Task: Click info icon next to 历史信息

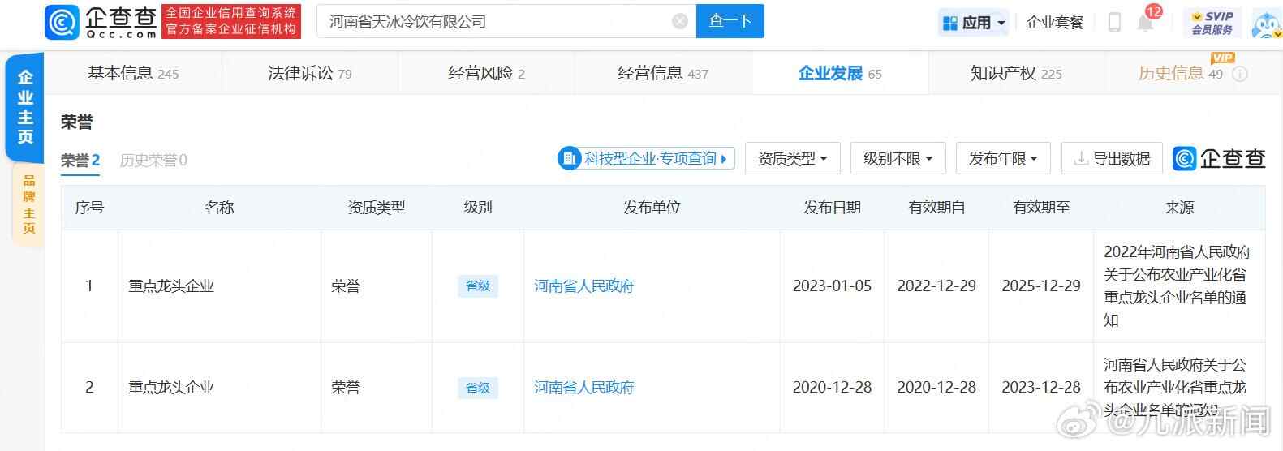Action: click(1239, 74)
